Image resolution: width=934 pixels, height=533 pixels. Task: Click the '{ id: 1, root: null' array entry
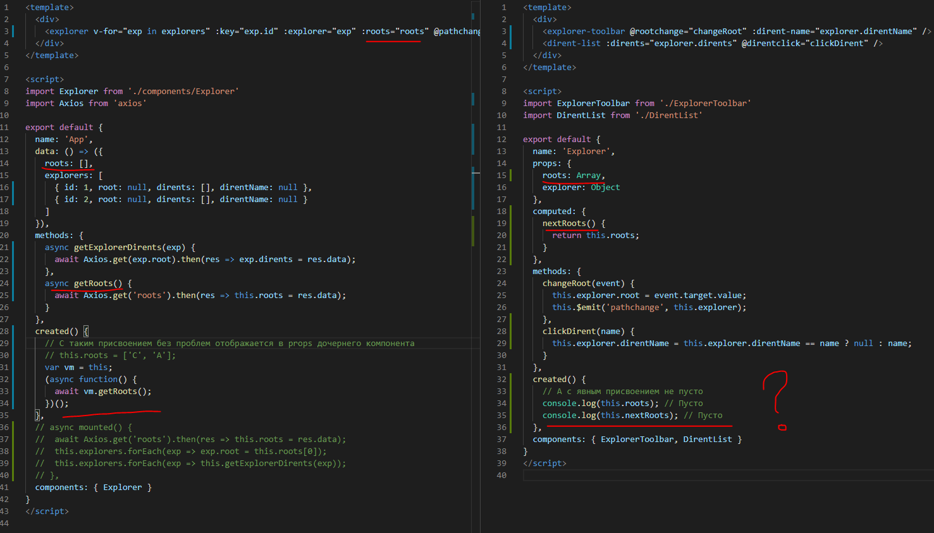(x=183, y=187)
